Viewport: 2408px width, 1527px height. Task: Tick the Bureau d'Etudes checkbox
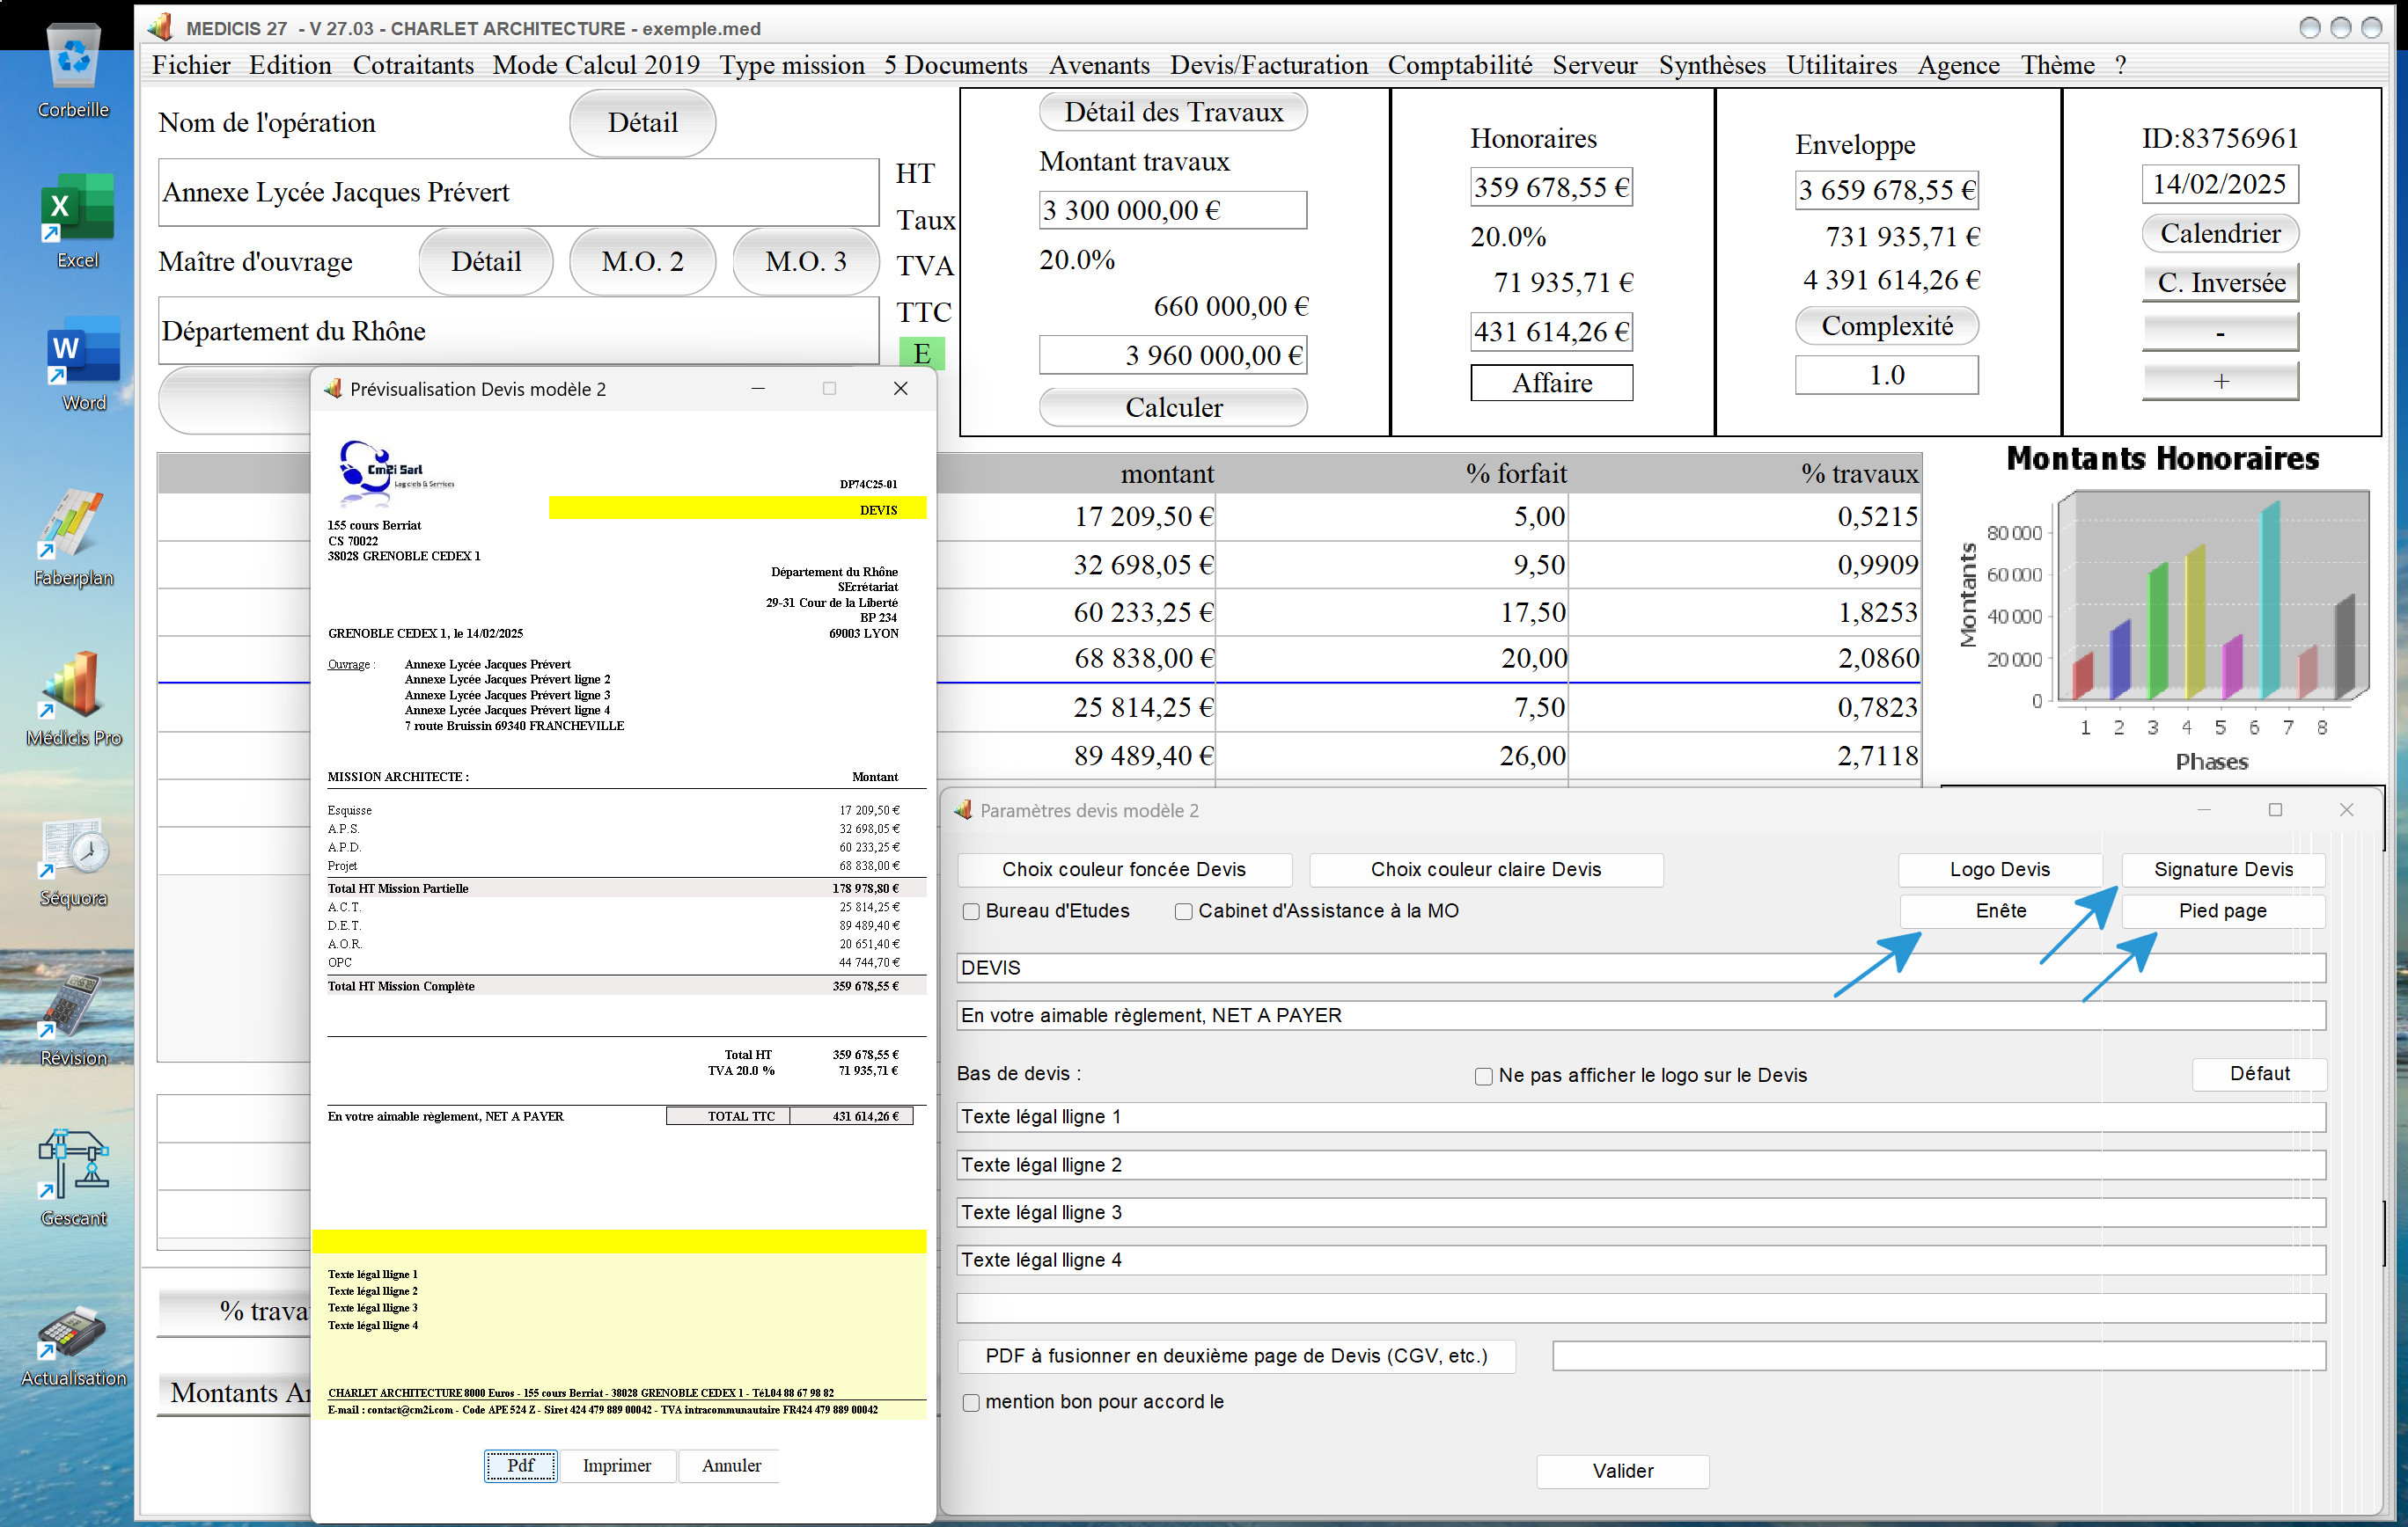(x=970, y=911)
